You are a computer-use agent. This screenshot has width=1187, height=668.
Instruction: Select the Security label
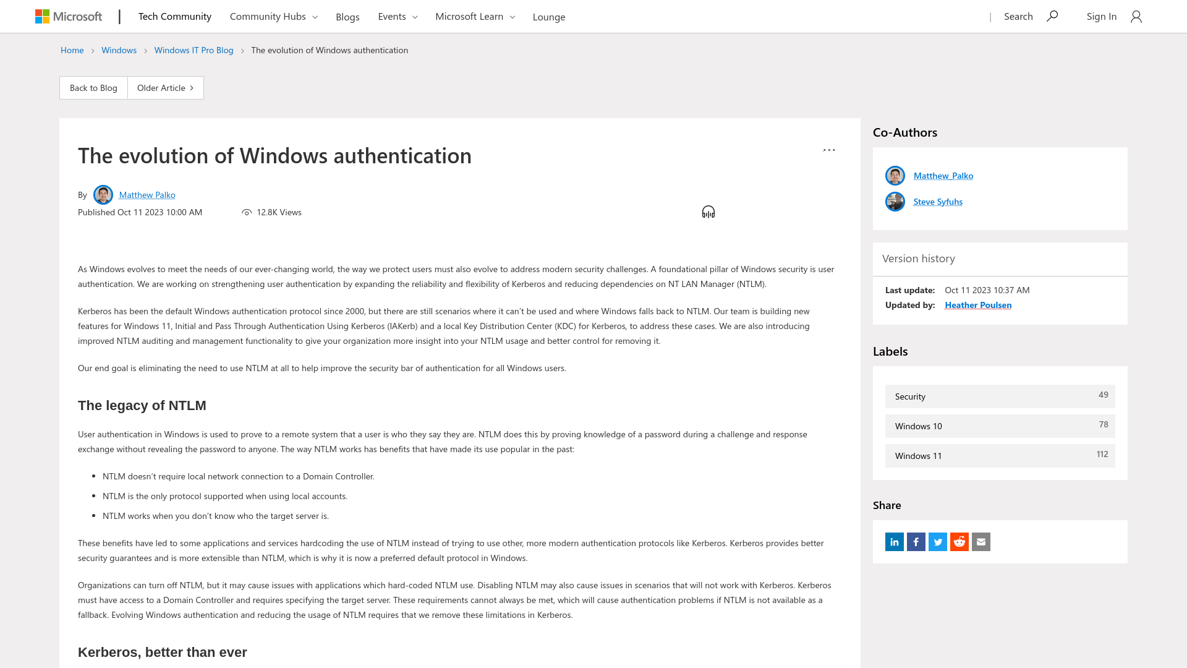1000,396
